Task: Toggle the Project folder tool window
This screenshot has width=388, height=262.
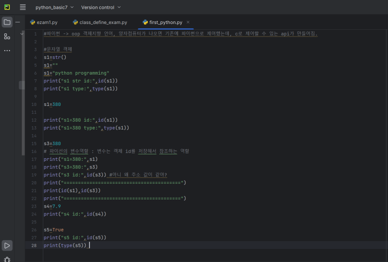Action: click(x=7, y=22)
